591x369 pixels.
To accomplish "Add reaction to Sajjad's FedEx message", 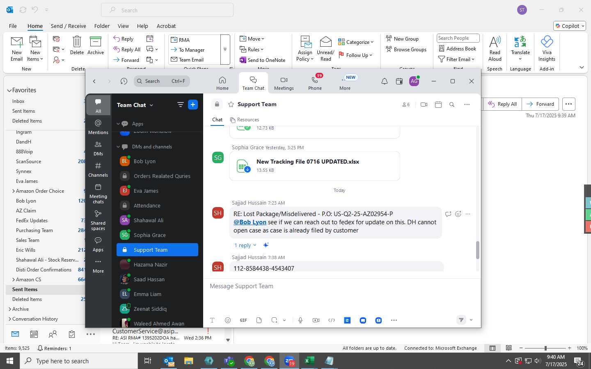I will pos(458,214).
